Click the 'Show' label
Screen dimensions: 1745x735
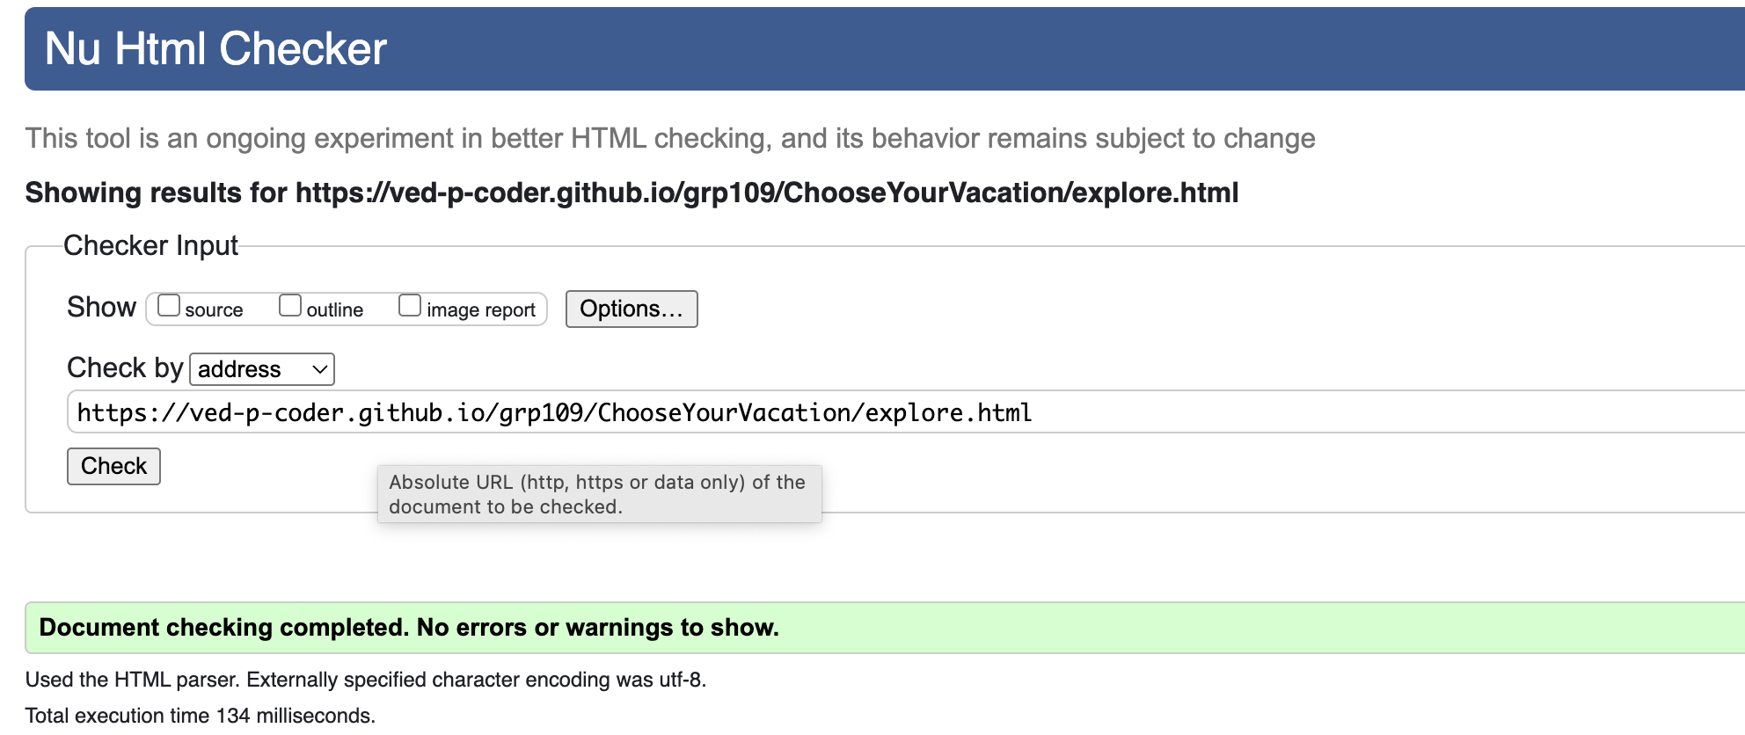[x=101, y=307]
